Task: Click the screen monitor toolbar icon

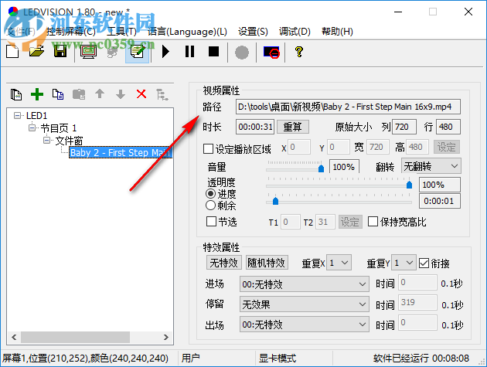Action: tap(89, 52)
